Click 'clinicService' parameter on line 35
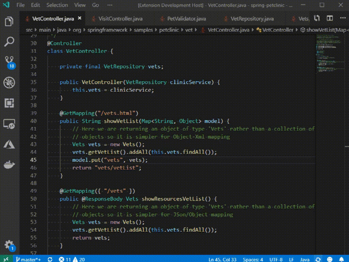This screenshot has height=262, width=349. (x=190, y=82)
